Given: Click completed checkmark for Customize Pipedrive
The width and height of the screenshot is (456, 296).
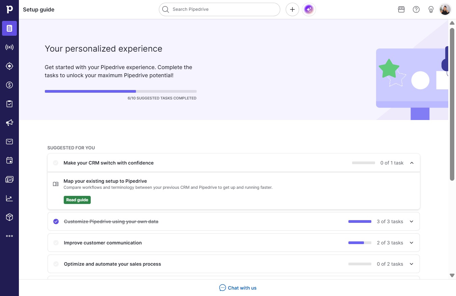Looking at the screenshot, I should pos(56,221).
